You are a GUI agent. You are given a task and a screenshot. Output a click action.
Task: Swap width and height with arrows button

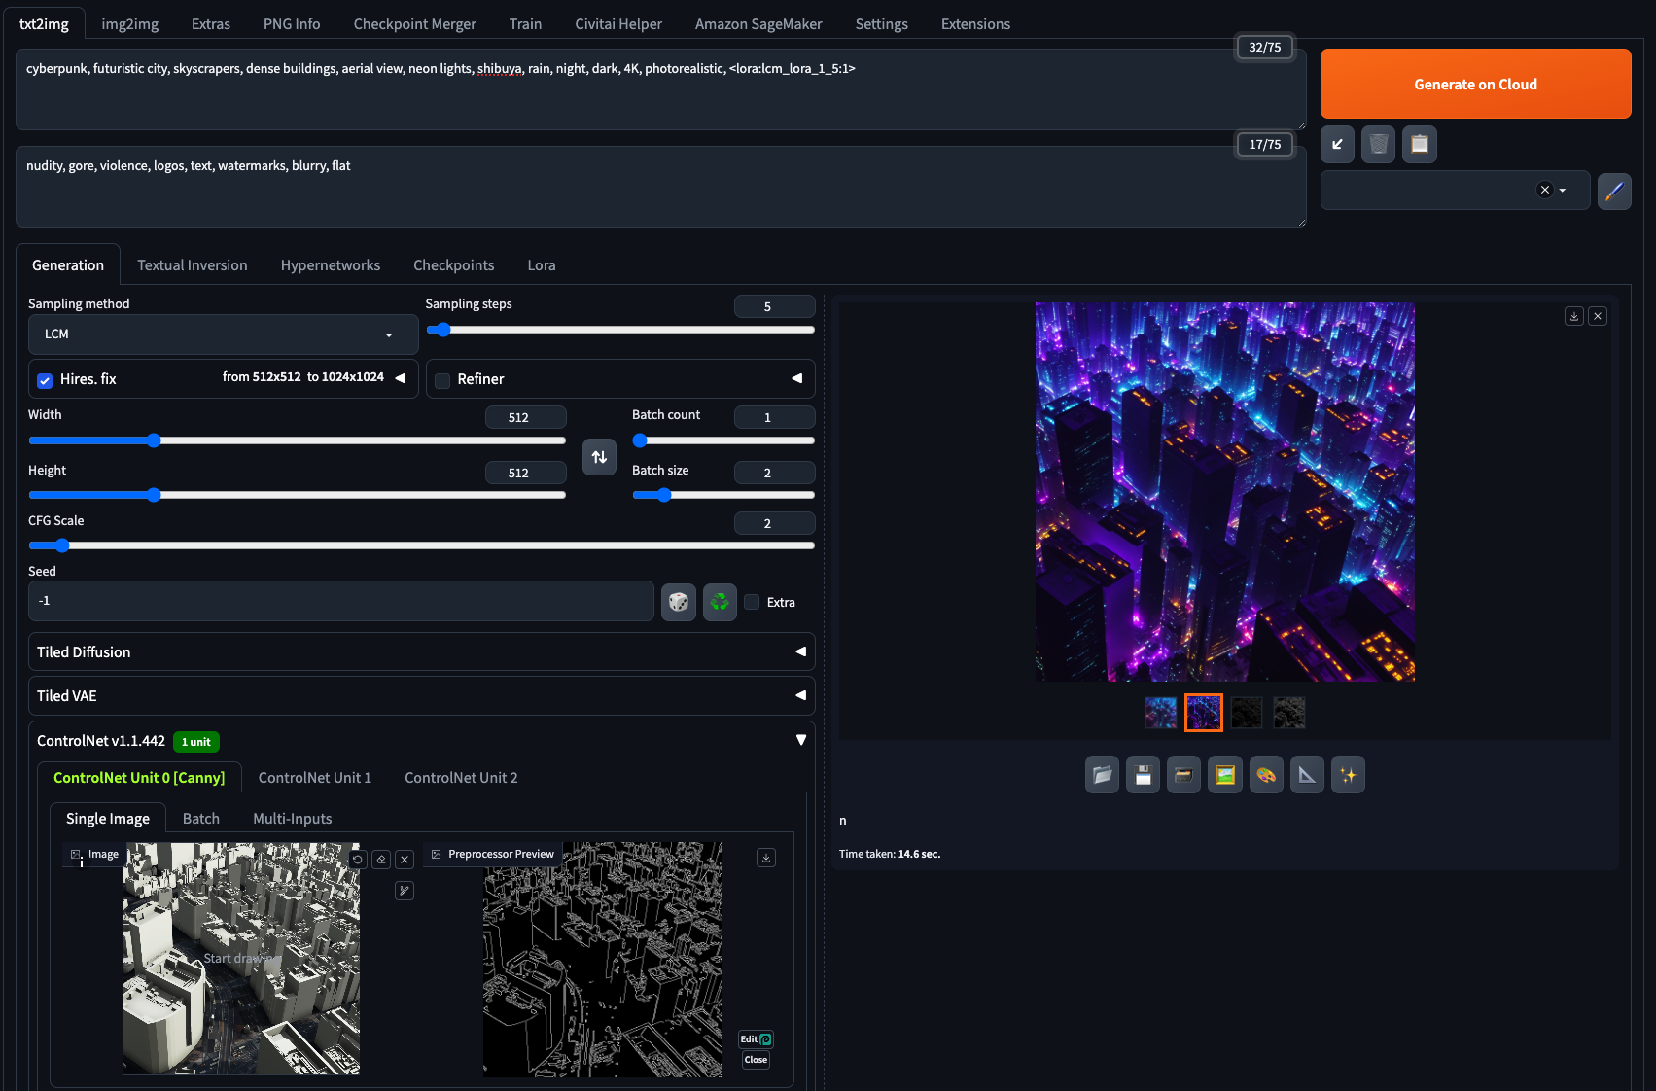point(599,457)
